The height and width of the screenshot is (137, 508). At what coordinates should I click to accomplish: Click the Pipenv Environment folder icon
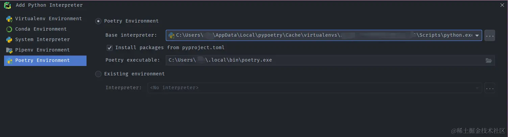click(9, 50)
